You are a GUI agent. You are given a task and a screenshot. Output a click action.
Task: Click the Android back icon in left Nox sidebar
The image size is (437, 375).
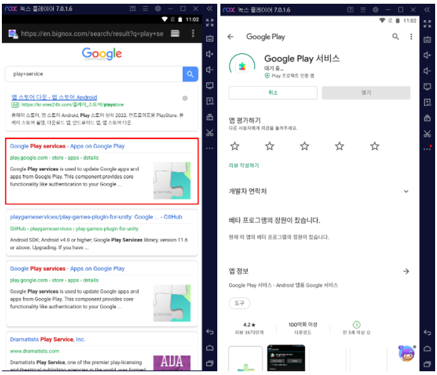point(210,332)
